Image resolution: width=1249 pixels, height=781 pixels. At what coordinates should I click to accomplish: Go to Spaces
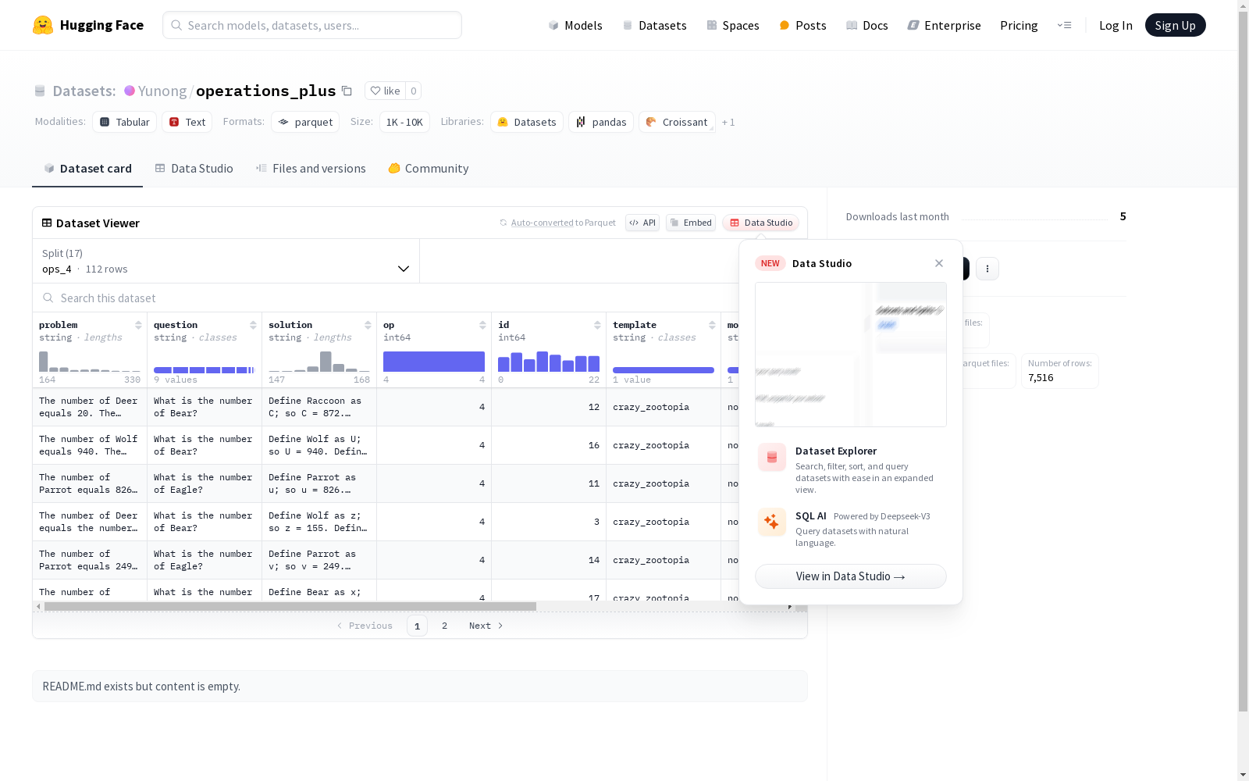coord(733,25)
